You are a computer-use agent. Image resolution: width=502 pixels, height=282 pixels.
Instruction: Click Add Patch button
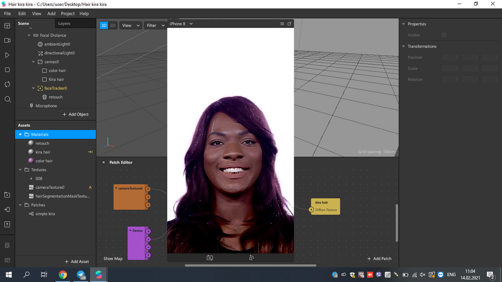point(379,259)
